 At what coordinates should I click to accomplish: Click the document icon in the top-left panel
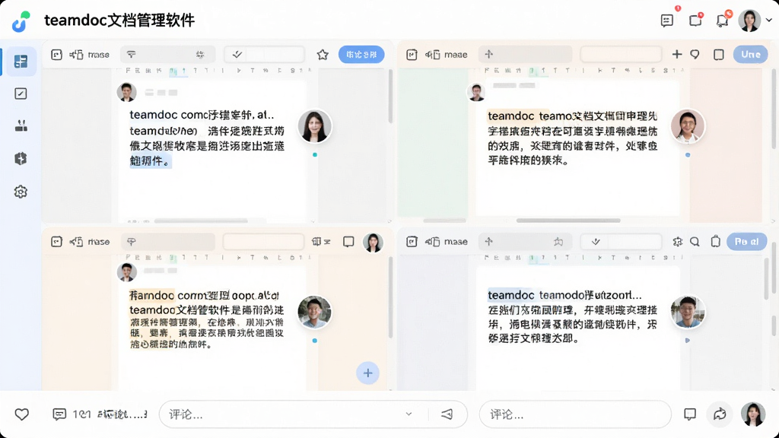pyautogui.click(x=56, y=55)
